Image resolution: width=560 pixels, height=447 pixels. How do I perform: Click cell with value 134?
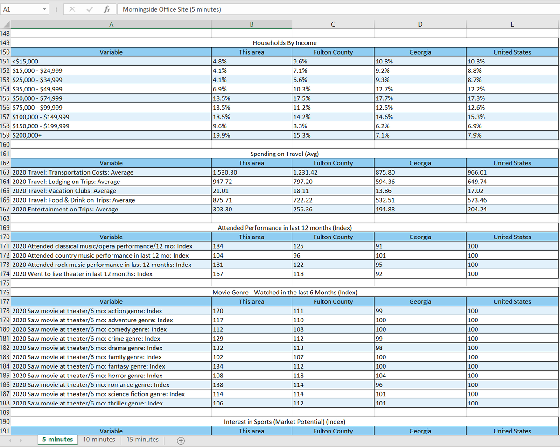coord(252,366)
